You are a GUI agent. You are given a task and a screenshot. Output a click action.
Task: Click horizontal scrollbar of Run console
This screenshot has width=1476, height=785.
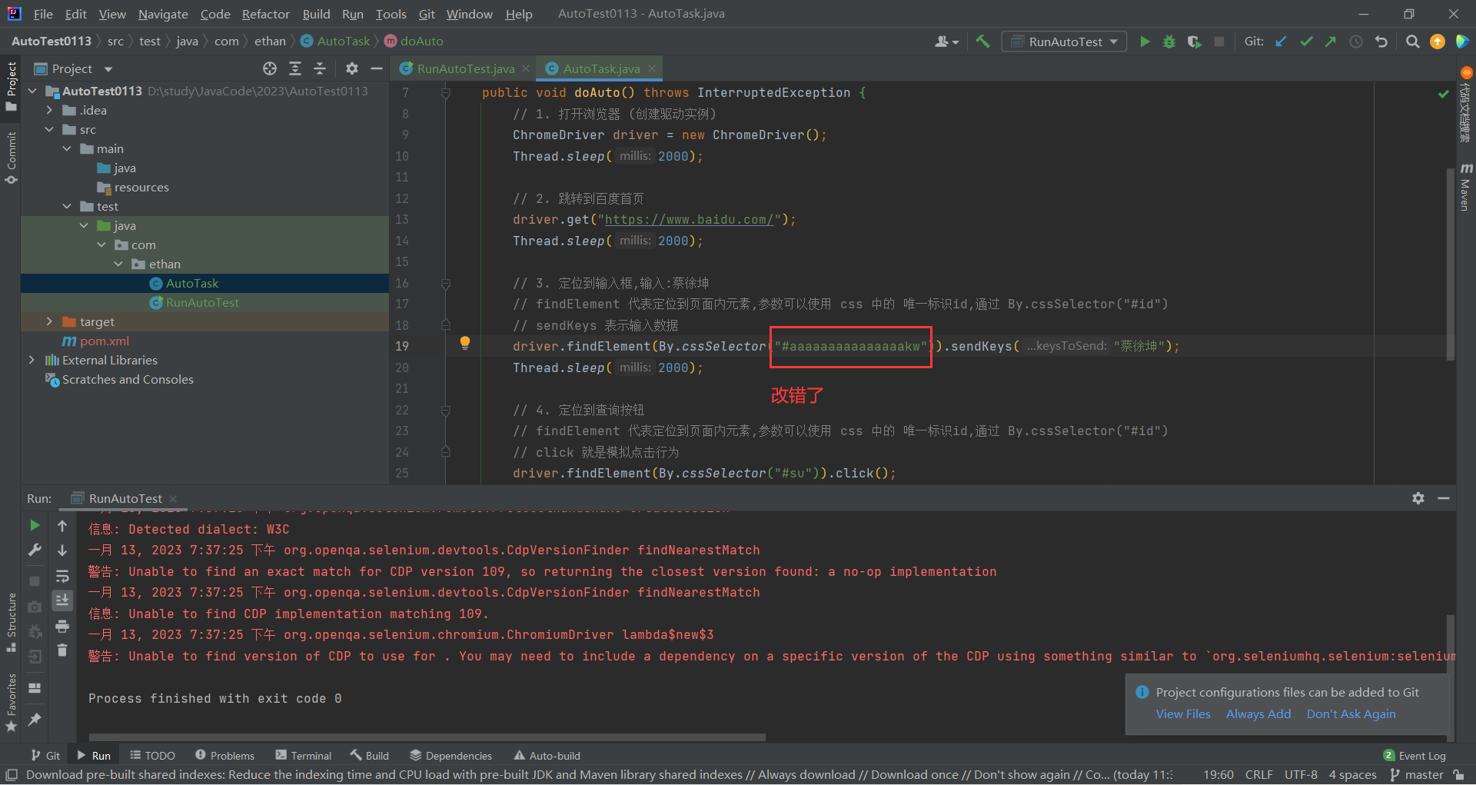point(427,737)
